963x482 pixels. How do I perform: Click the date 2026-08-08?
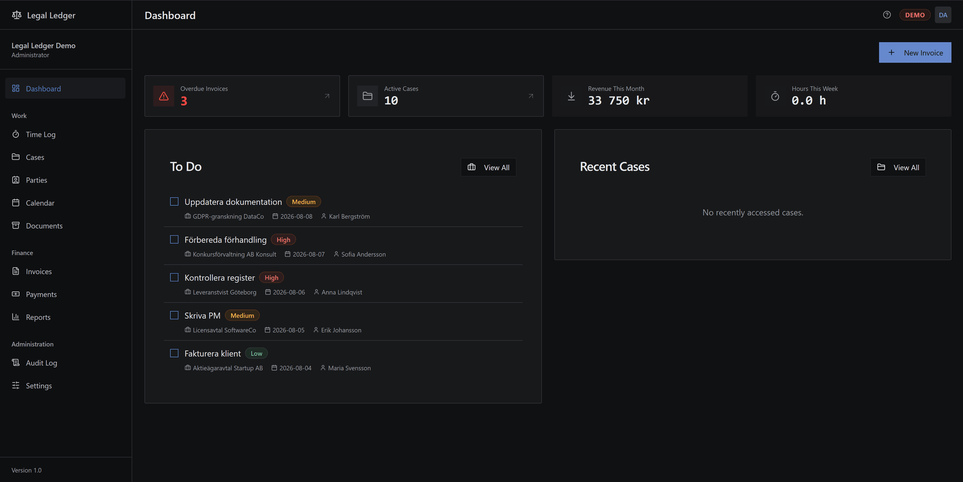292,216
